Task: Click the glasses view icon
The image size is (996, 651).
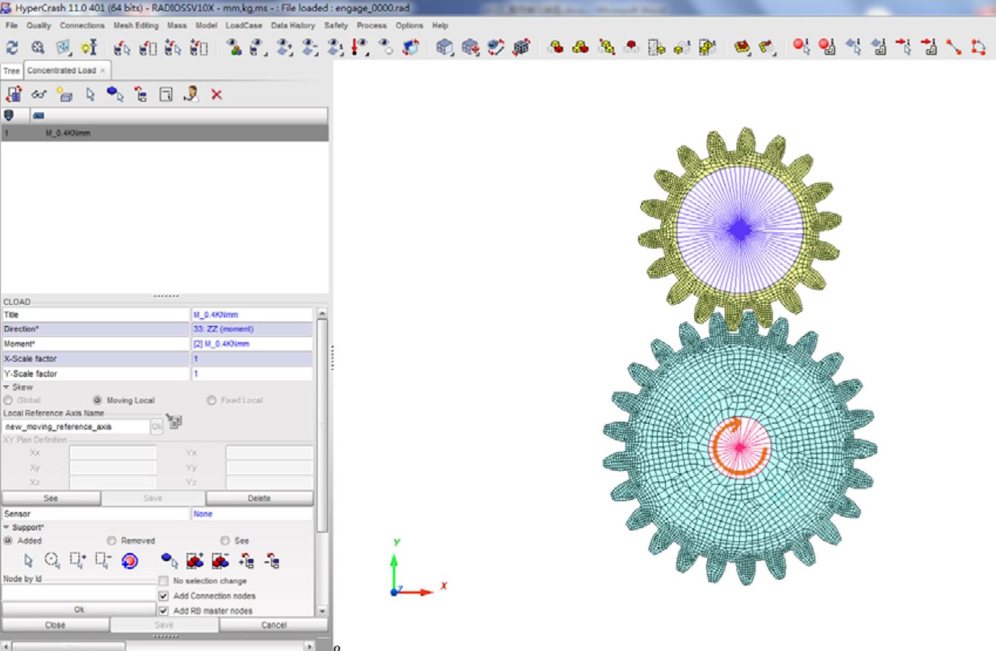Action: point(39,94)
